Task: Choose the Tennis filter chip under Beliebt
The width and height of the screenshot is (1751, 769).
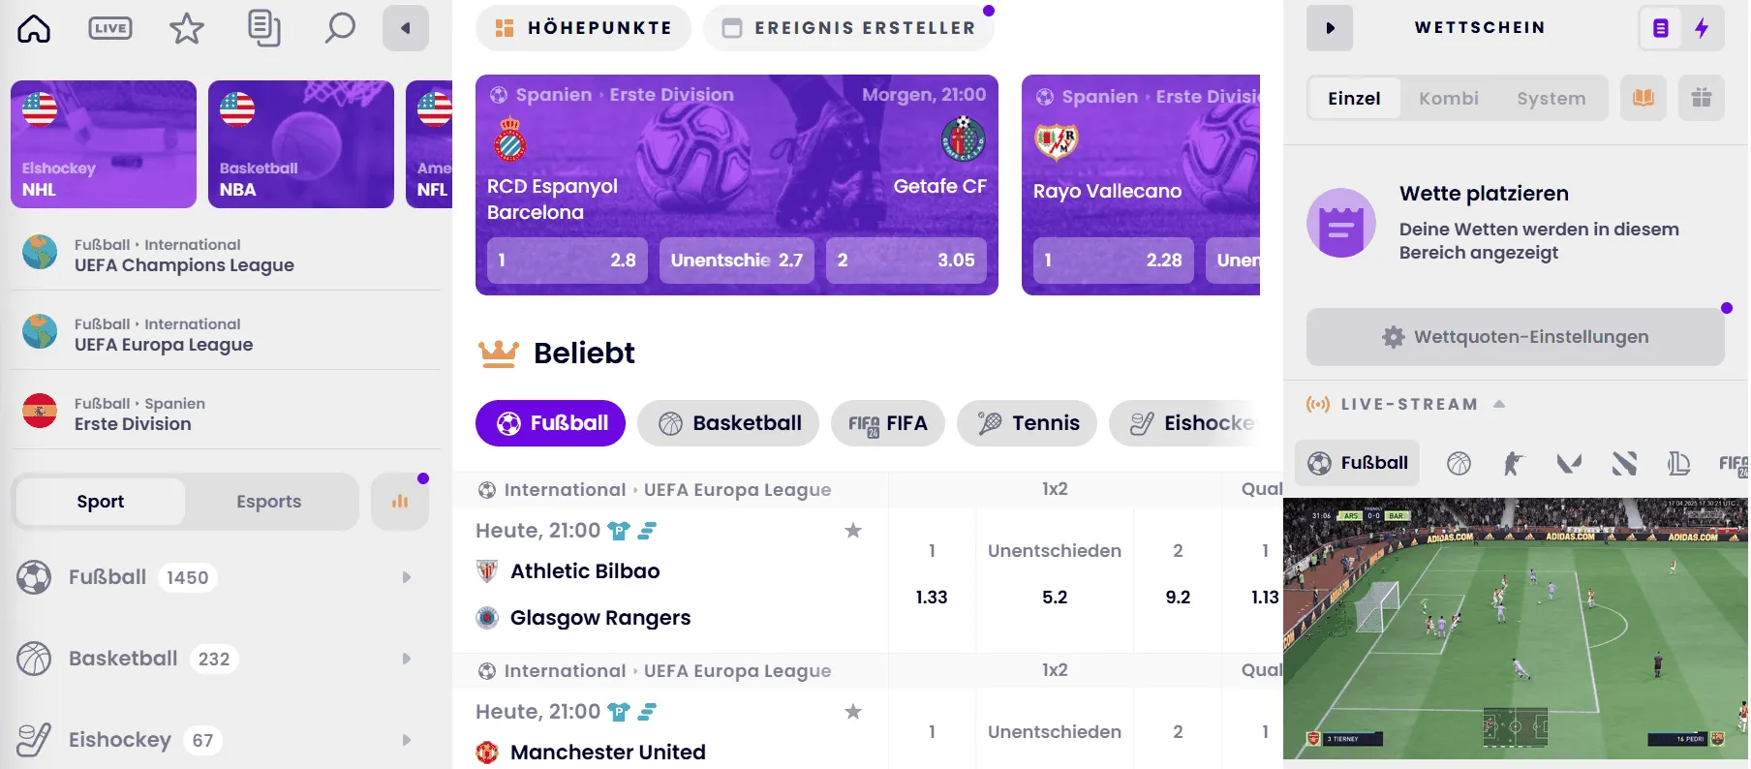Action: point(1027,423)
